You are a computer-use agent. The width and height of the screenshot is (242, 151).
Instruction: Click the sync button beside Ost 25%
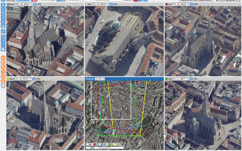(x=192, y=4)
